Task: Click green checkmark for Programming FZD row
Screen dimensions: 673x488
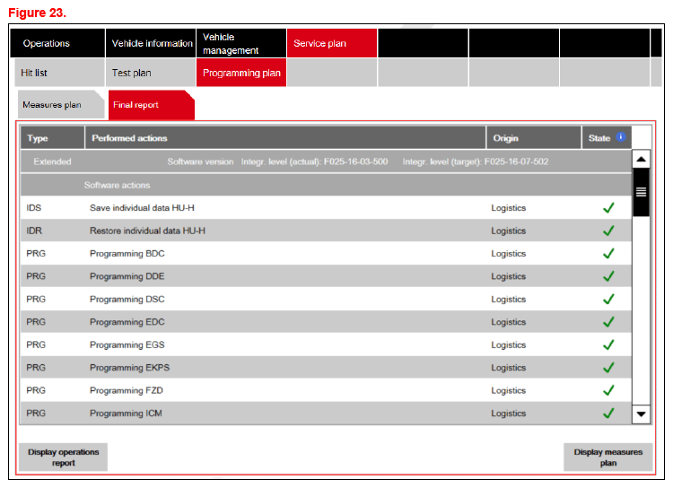Action: [x=608, y=391]
